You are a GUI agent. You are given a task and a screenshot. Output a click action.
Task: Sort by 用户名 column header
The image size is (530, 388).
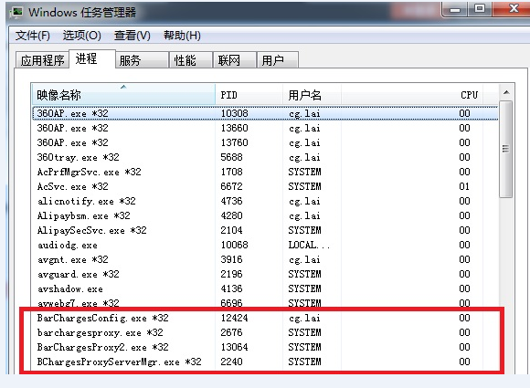click(312, 95)
